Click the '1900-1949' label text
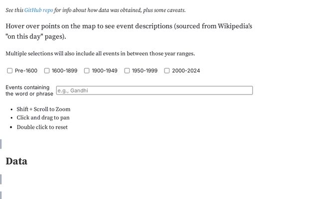 click(x=105, y=71)
